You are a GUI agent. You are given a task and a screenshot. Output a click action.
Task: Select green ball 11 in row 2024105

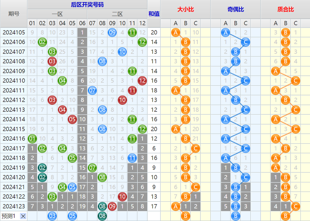click(132, 32)
